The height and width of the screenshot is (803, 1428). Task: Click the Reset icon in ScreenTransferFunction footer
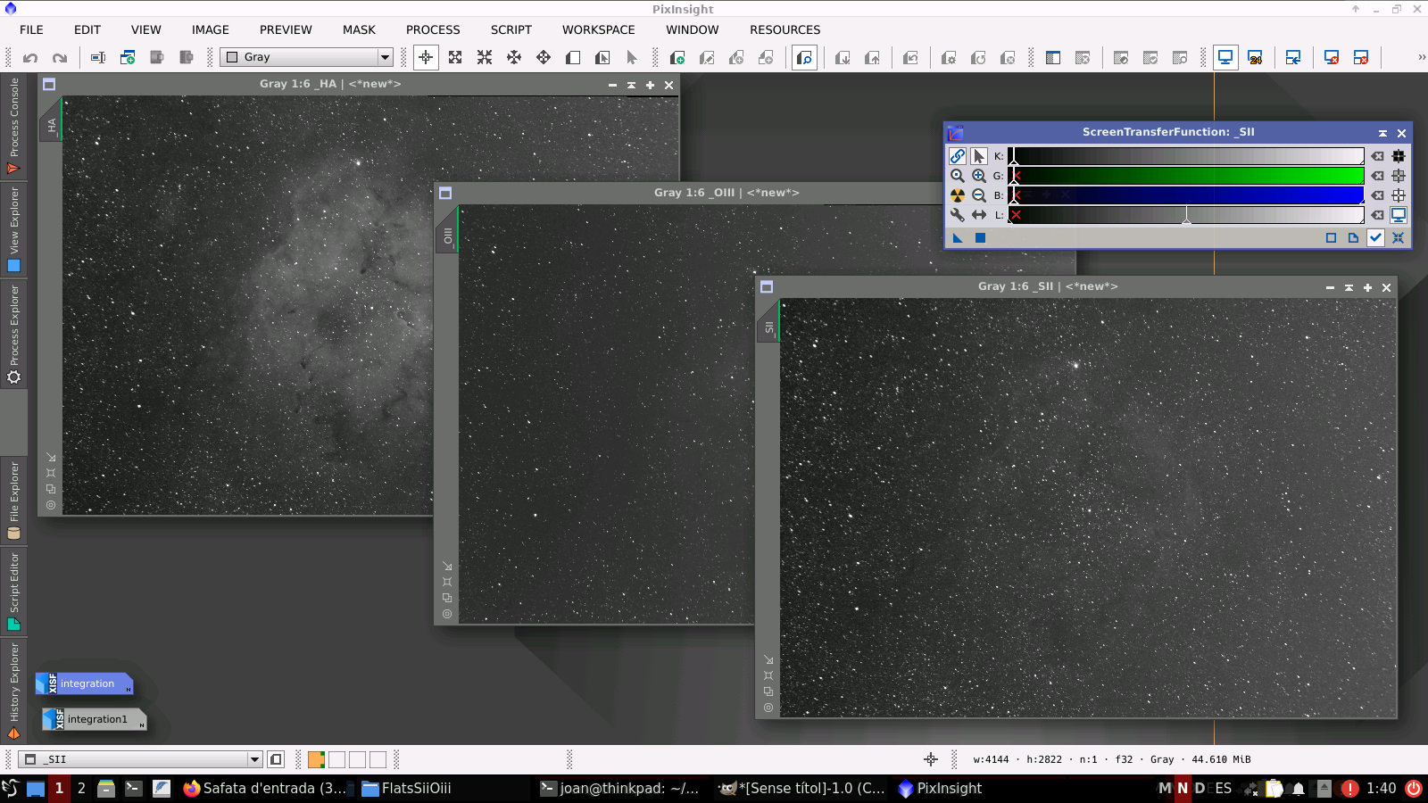tap(1398, 238)
